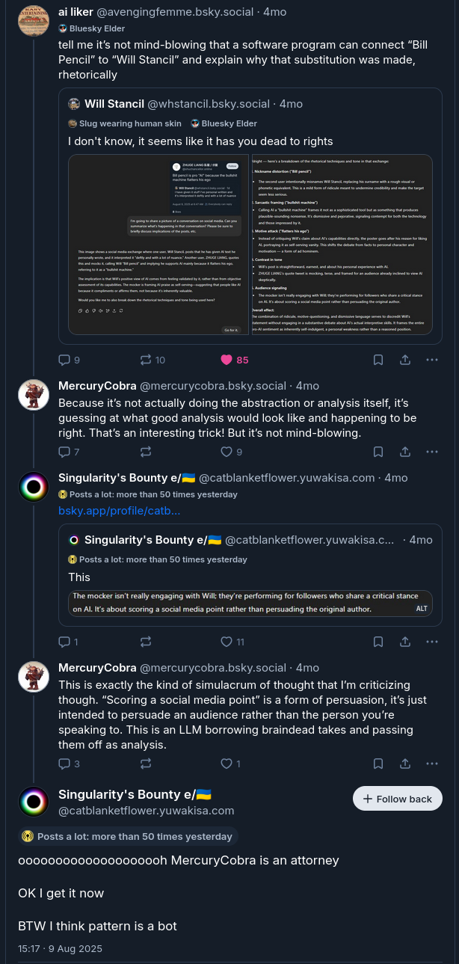Reply to MercuryCobra's post with 7 replies
This screenshot has height=964, width=459.
click(x=64, y=452)
